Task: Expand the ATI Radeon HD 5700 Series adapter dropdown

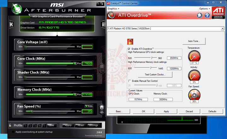Action: click(x=223, y=29)
